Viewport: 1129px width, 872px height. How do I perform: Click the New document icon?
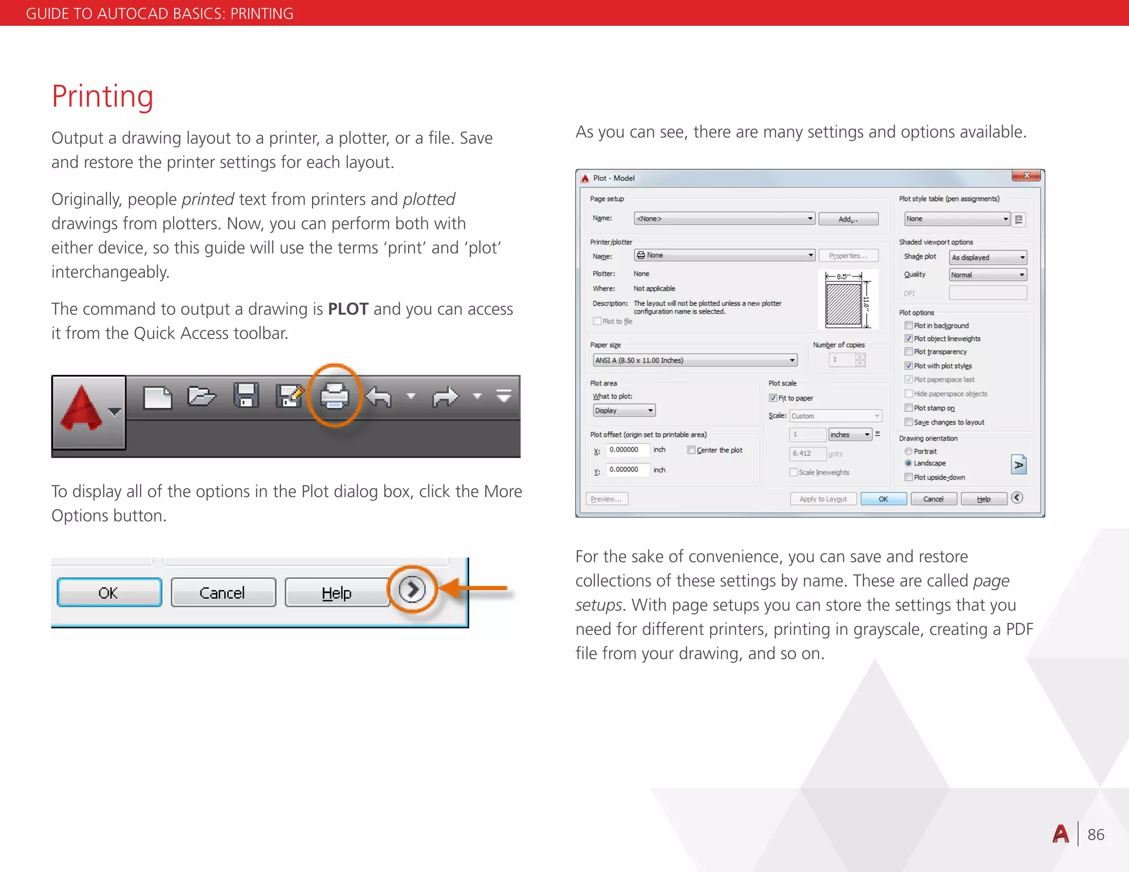point(157,397)
